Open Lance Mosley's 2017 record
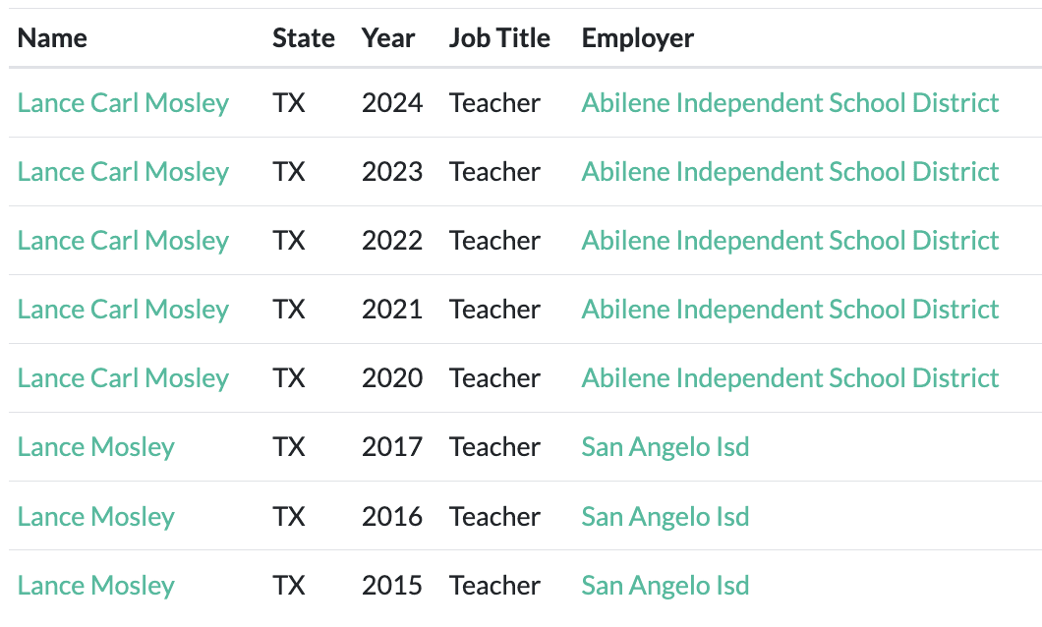Screen dimensions: 1042x627 pyautogui.click(x=95, y=447)
